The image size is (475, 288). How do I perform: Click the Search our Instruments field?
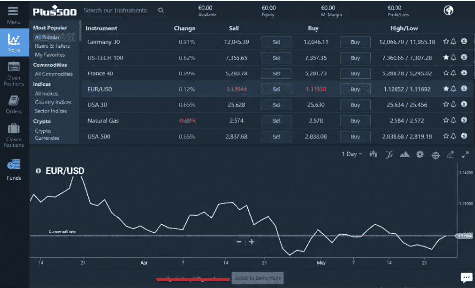coord(119,10)
